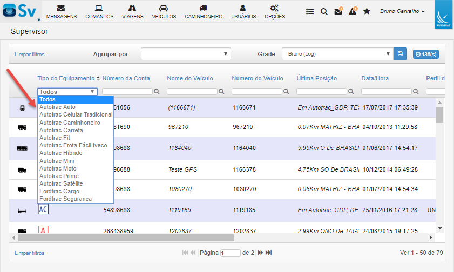Click the Número da Conta filter field
This screenshot has height=272, width=454.
[127, 91]
